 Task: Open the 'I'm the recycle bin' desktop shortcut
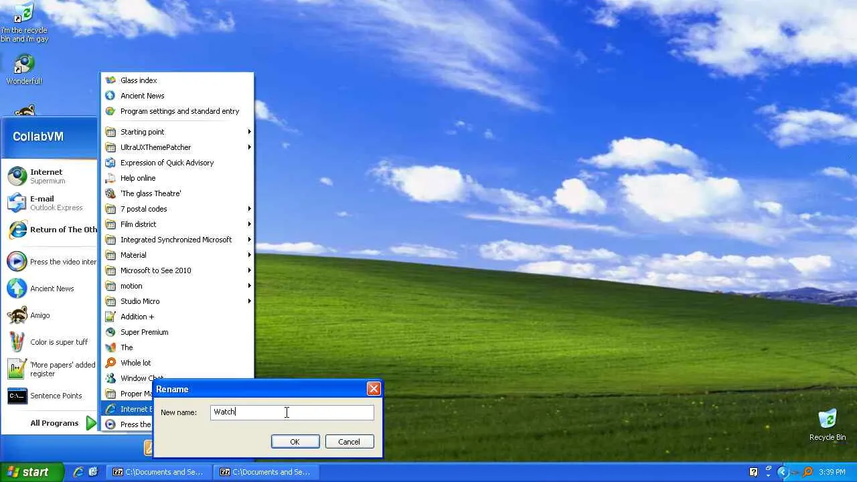coord(24,13)
